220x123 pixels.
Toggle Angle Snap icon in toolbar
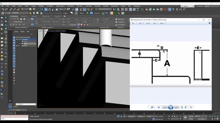[85, 10]
